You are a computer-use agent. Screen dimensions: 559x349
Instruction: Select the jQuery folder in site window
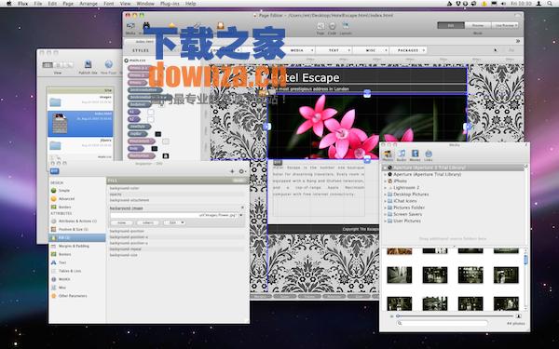coord(80,145)
